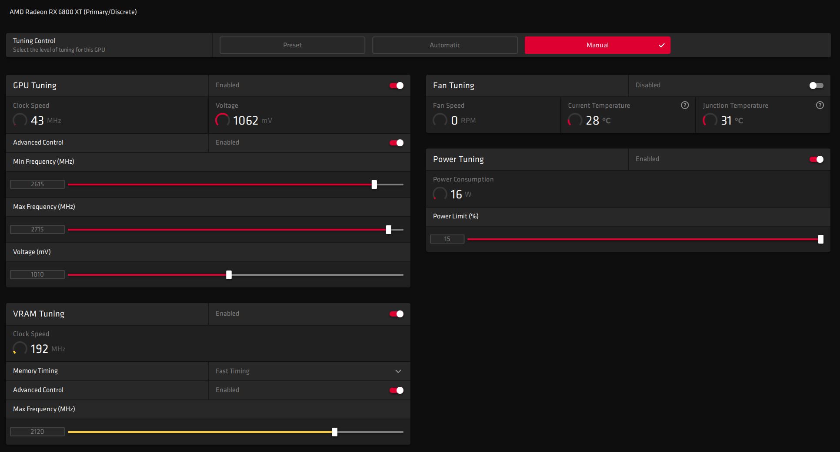The width and height of the screenshot is (840, 452).
Task: Click the GPU Max Frequency slider handle
Action: (x=389, y=230)
